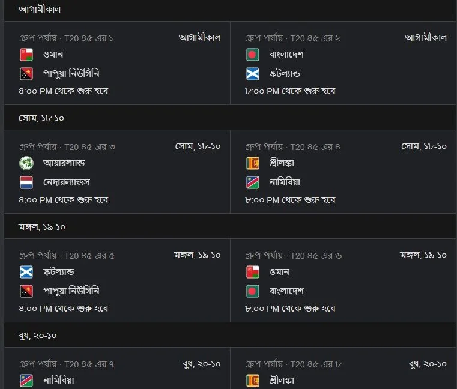Select the মঙ্গল, ১৯-১০ date header
The height and width of the screenshot is (389, 457).
pos(42,227)
